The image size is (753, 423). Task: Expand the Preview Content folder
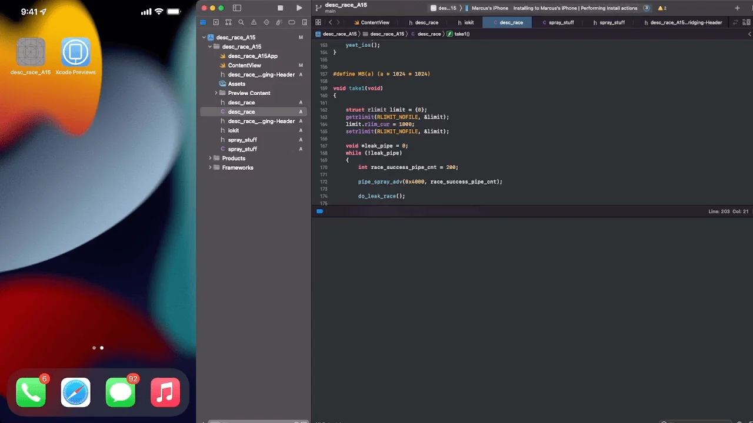pos(216,93)
